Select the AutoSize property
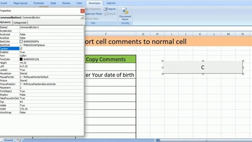 42,38
